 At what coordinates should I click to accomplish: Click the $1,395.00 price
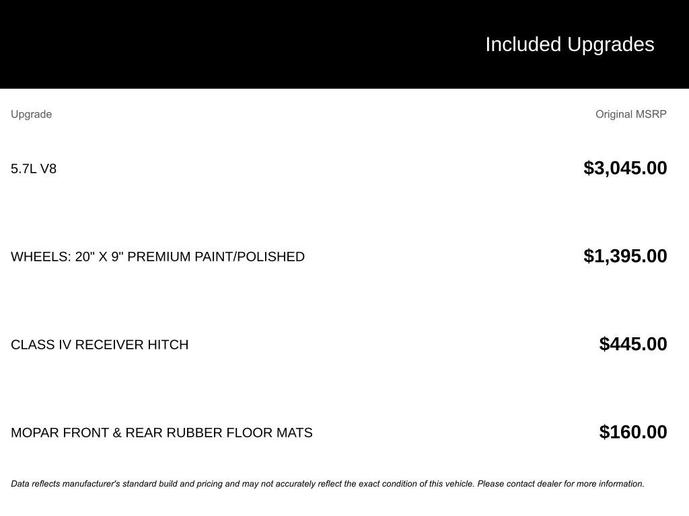pos(625,256)
